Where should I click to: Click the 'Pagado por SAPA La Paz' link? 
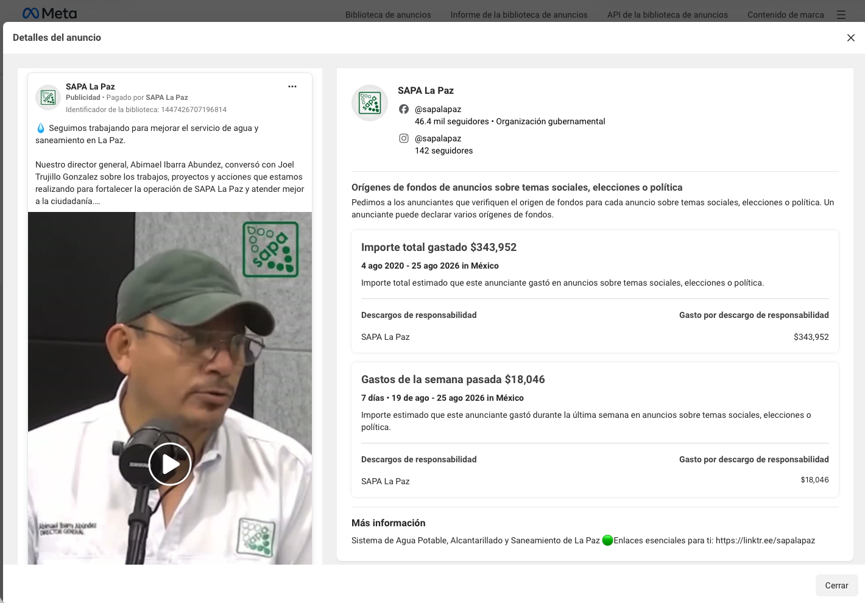pyautogui.click(x=147, y=97)
